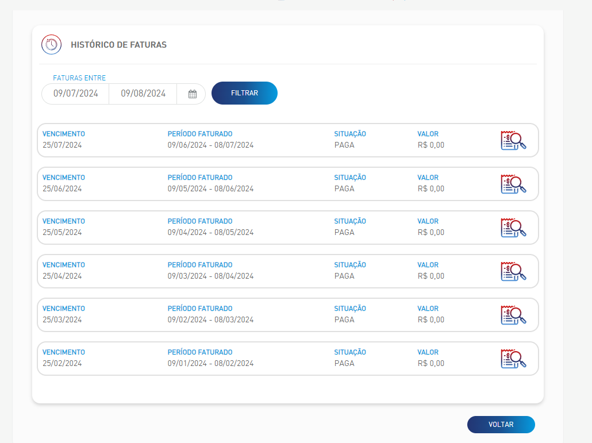This screenshot has width=592, height=443.
Task: Click PERÍODO FATURADO label in the 25/06/2024 row
Action: (200, 178)
